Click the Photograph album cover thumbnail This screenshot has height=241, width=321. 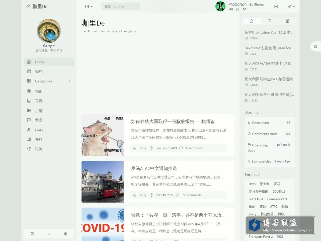coord(220,6)
